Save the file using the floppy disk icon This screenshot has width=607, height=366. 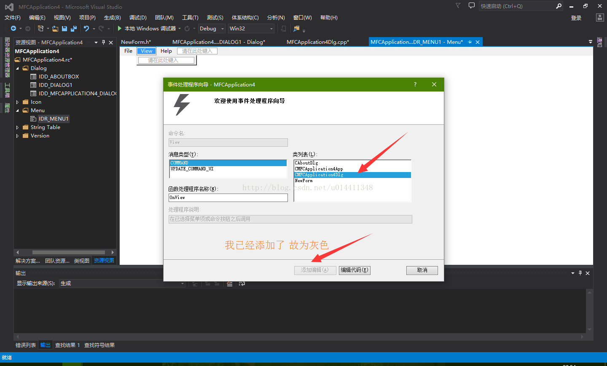[64, 28]
